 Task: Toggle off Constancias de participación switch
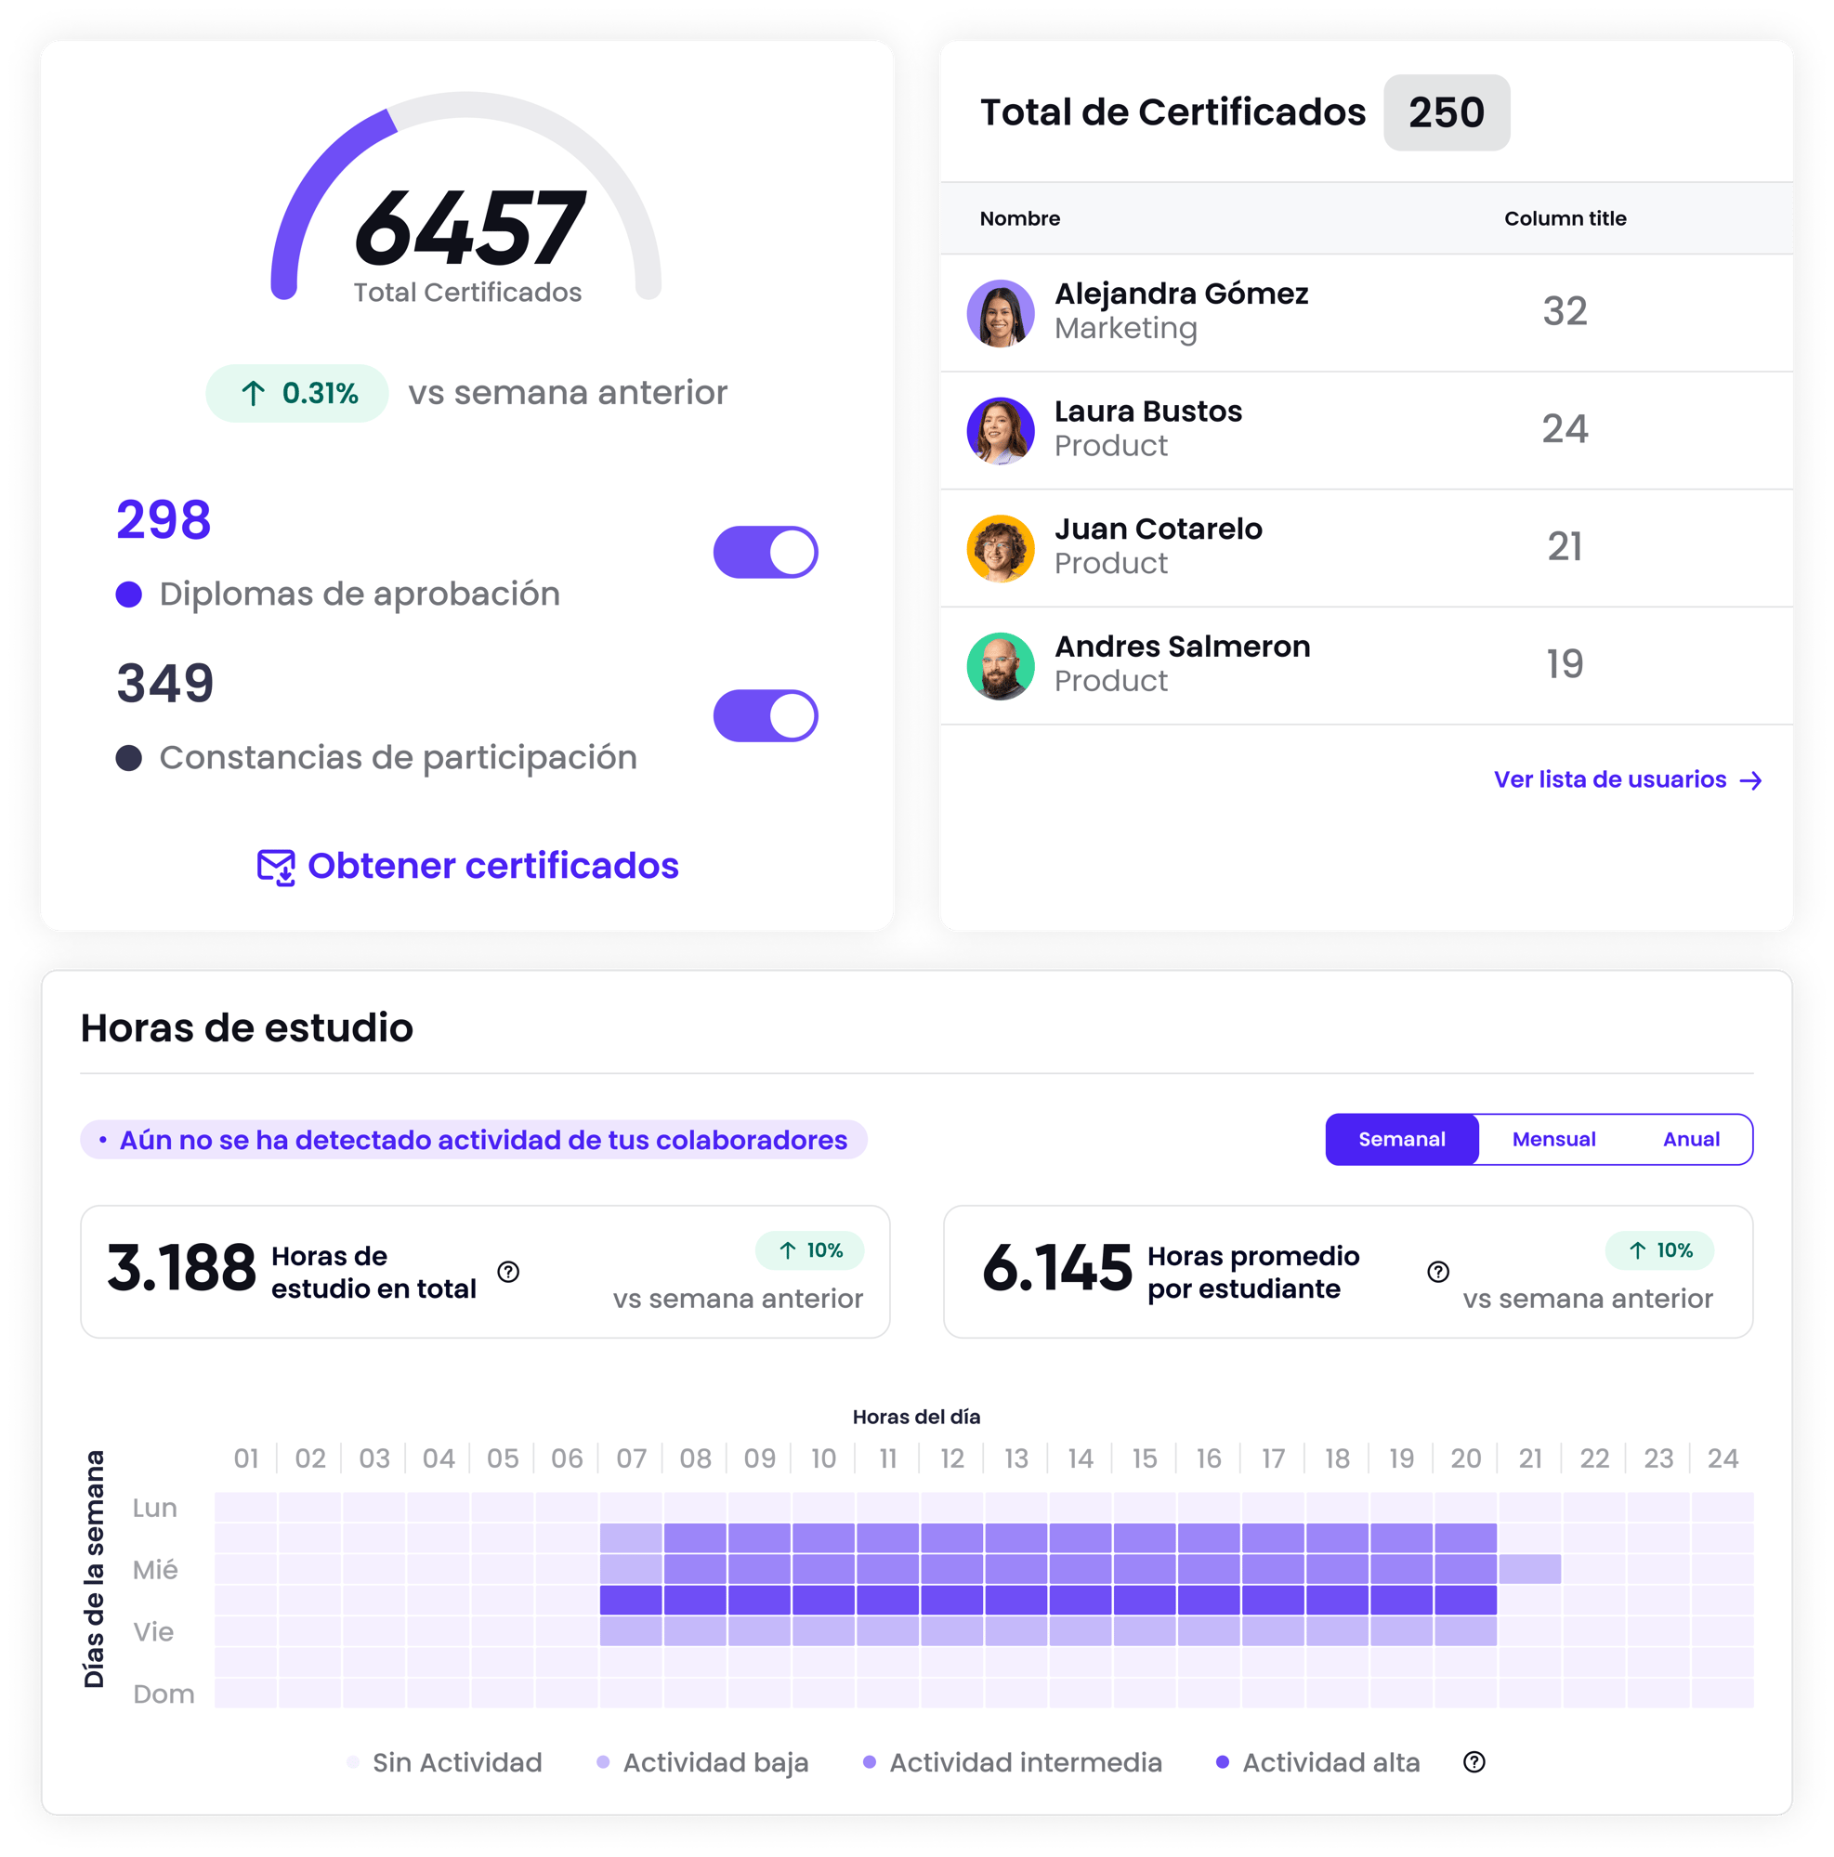coord(766,715)
